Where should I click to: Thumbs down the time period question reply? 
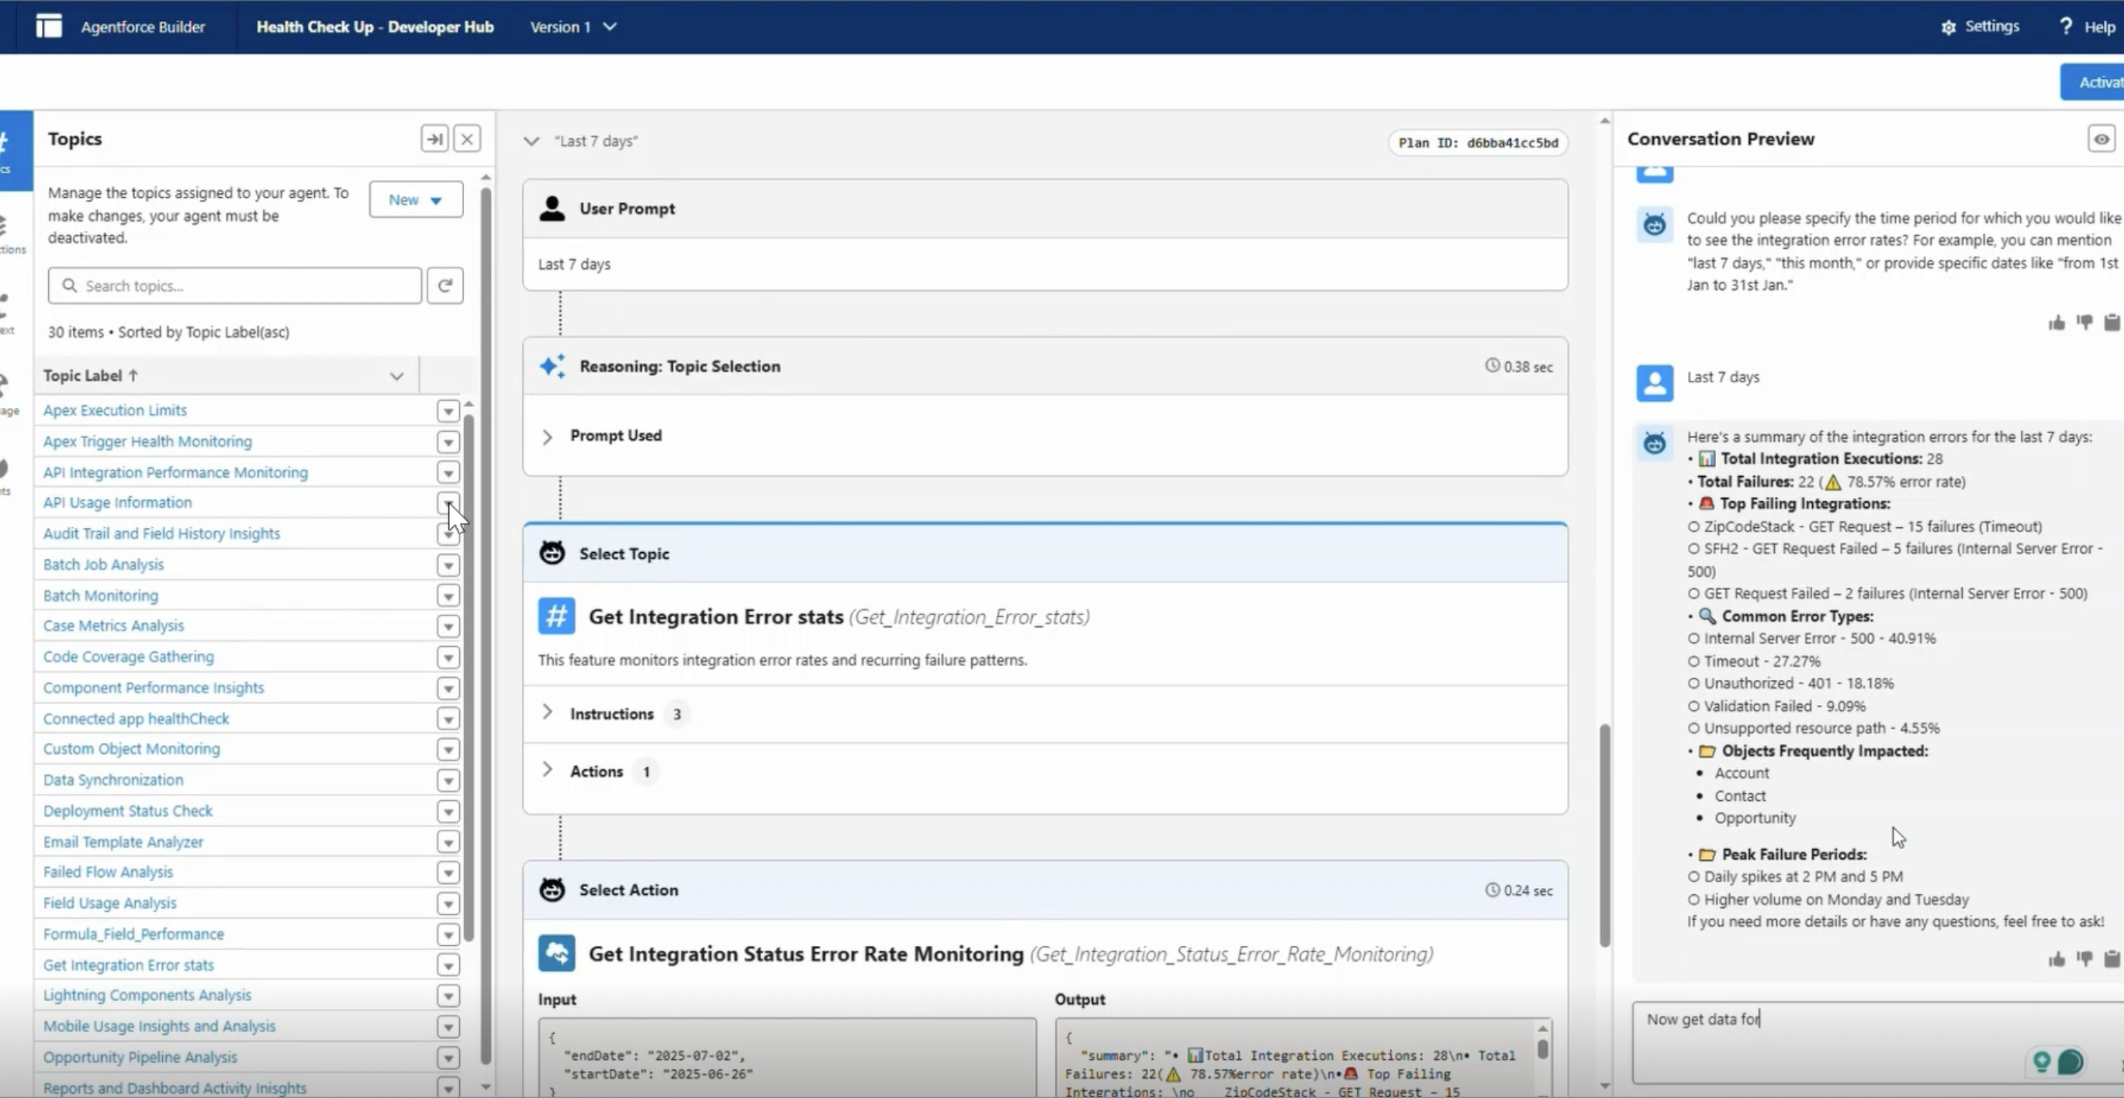(x=2084, y=323)
